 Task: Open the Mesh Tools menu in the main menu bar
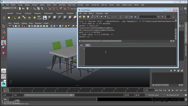(x=72, y=5)
